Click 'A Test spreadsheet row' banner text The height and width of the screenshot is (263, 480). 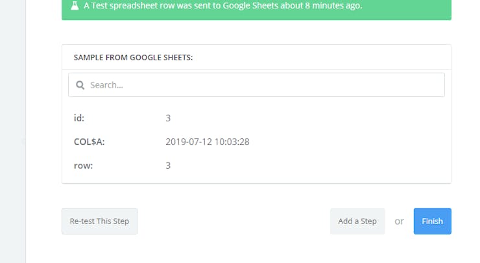(128, 5)
